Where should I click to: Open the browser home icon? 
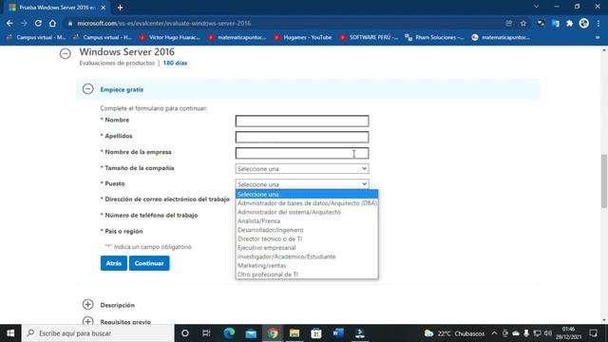pos(52,23)
